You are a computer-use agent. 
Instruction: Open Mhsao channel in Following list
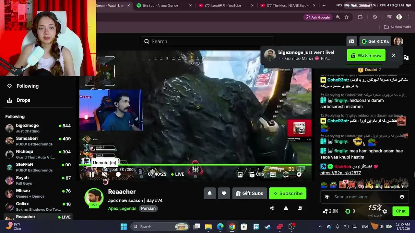(x=38, y=194)
